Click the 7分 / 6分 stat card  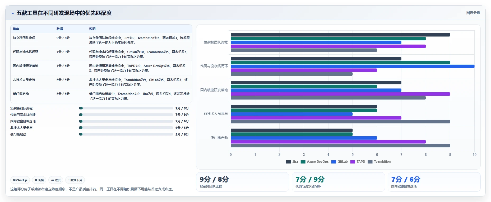(434, 182)
